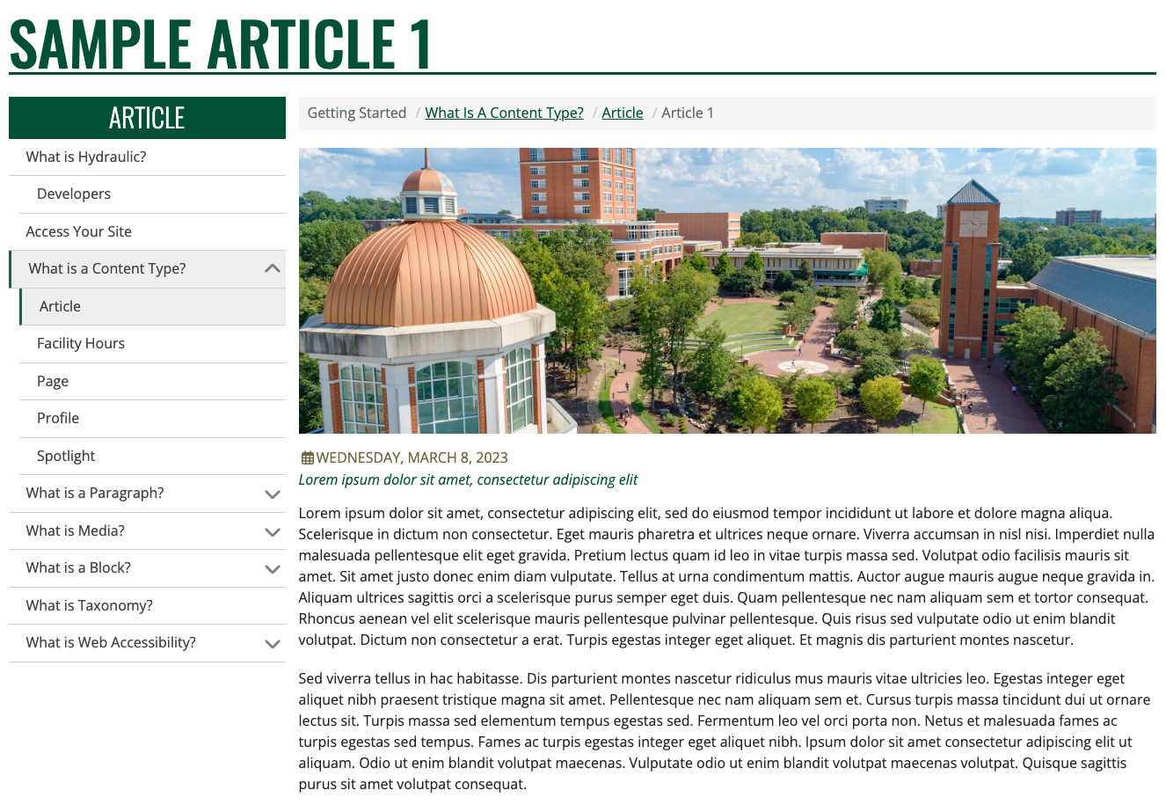
Task: Select 'Developers' in the sidebar
Action: tap(74, 194)
